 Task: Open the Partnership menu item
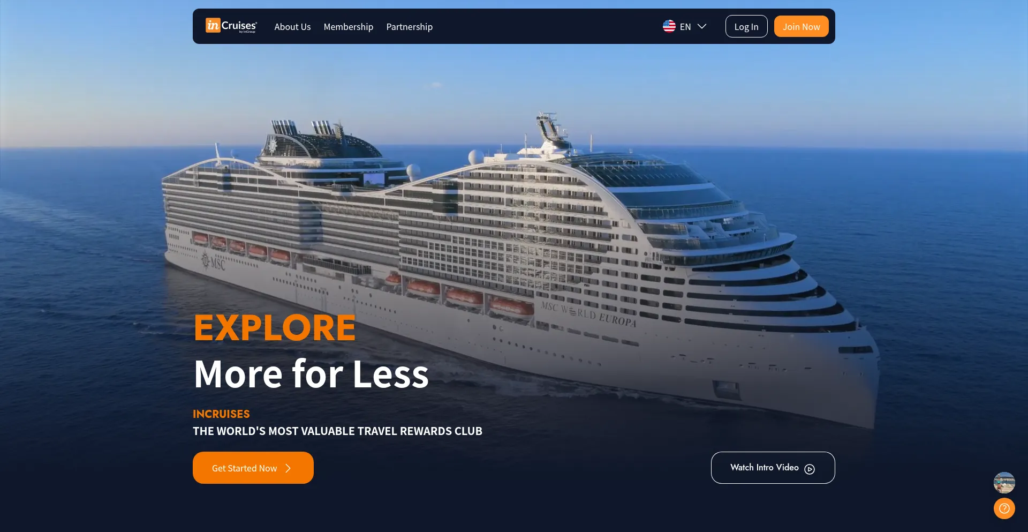409,27
